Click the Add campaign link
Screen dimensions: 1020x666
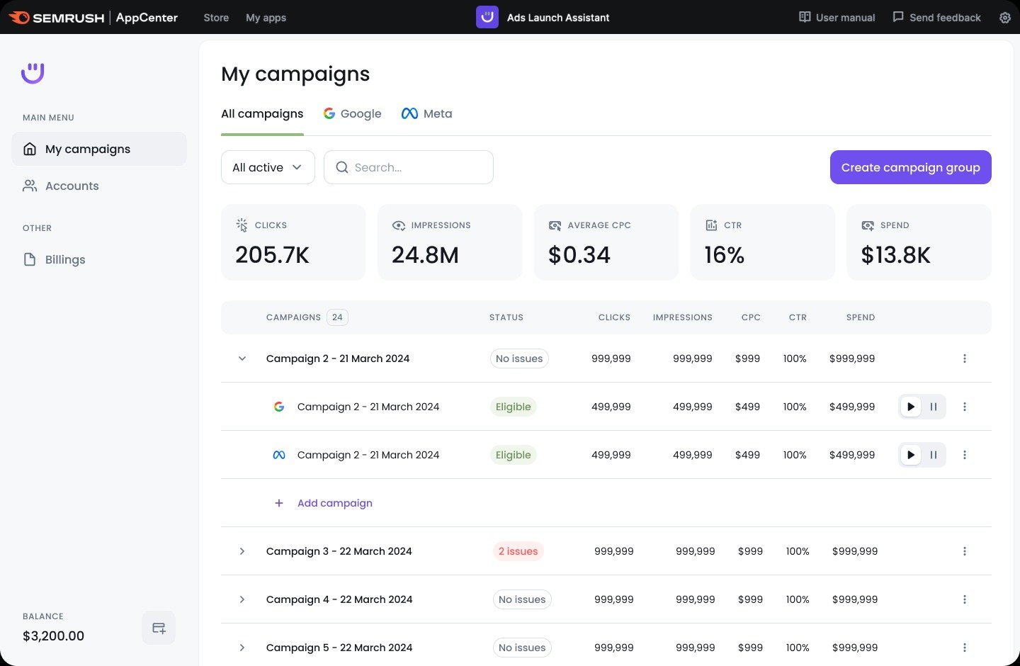pos(334,503)
